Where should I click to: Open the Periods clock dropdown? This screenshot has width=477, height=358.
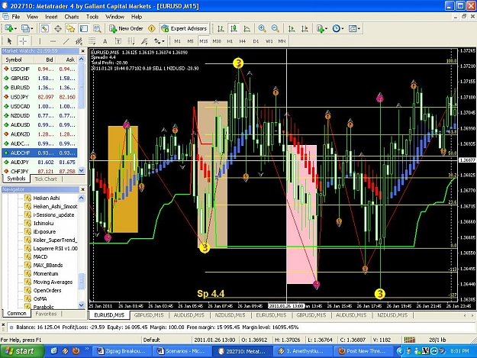(337, 28)
